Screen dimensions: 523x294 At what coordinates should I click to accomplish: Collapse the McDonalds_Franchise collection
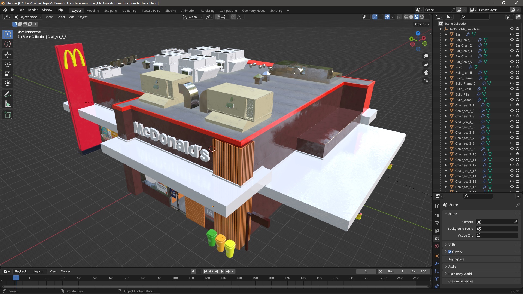[441, 29]
